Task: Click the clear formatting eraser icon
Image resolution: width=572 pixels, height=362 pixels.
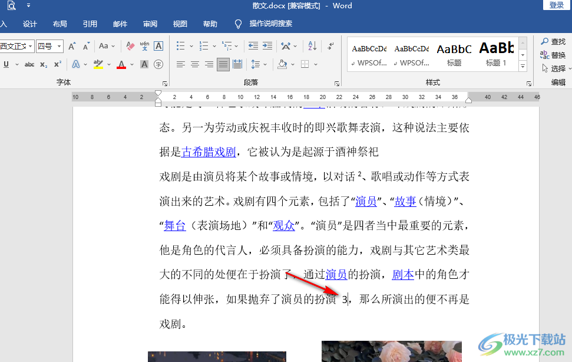Action: tap(131, 46)
